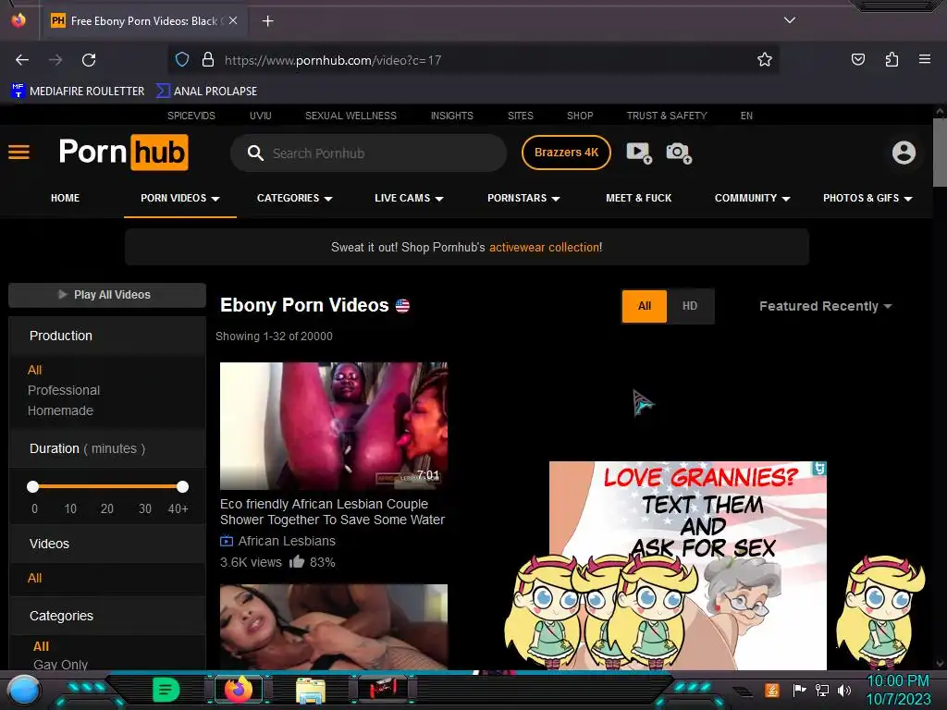Open SPICEVIDS in the top bar
947x710 pixels.
[191, 116]
